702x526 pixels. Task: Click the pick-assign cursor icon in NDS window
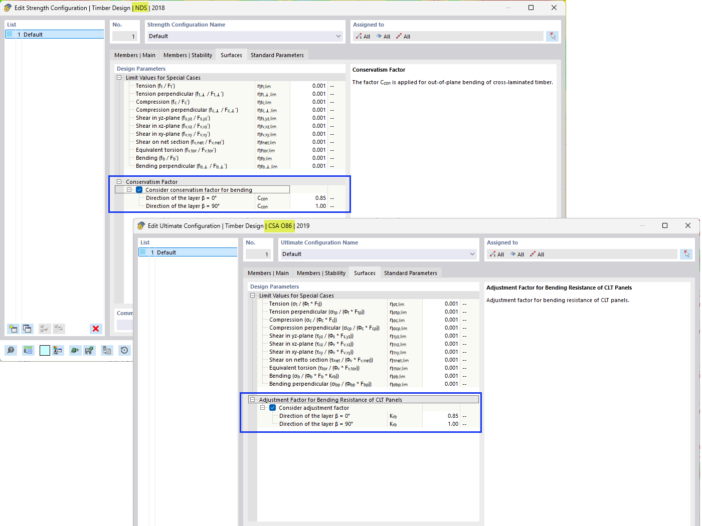[x=552, y=36]
